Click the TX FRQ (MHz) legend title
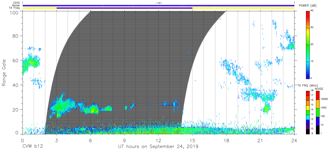Image resolution: width=331 pixels, height=152 pixels. point(307,86)
